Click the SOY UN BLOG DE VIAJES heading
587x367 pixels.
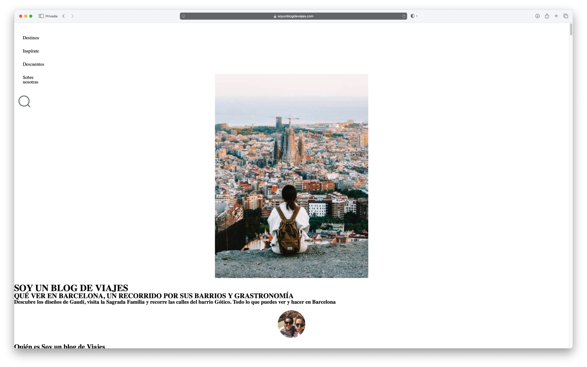point(71,288)
